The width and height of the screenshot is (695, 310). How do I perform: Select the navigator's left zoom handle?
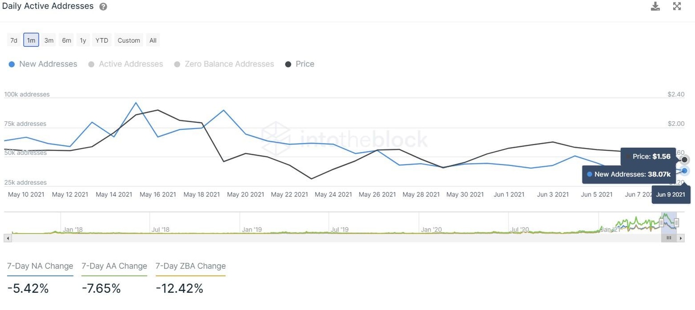660,222
